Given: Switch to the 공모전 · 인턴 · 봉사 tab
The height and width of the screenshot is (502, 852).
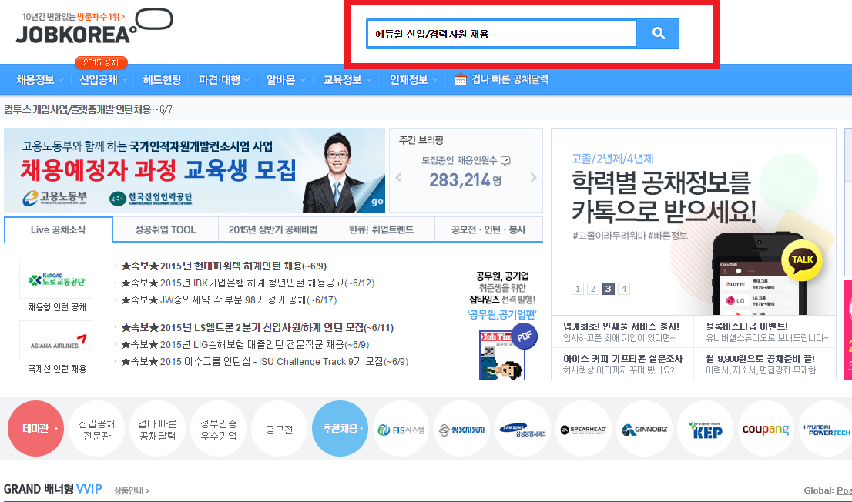Looking at the screenshot, I should click(488, 229).
